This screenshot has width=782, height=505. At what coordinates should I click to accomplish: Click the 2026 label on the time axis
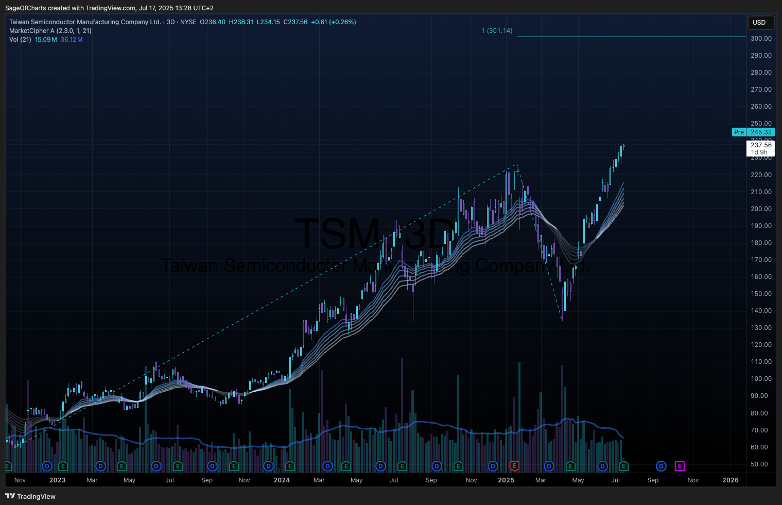coord(731,480)
